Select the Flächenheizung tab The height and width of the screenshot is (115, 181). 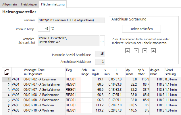53,4
